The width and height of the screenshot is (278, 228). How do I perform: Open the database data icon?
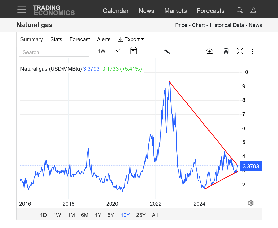226,51
